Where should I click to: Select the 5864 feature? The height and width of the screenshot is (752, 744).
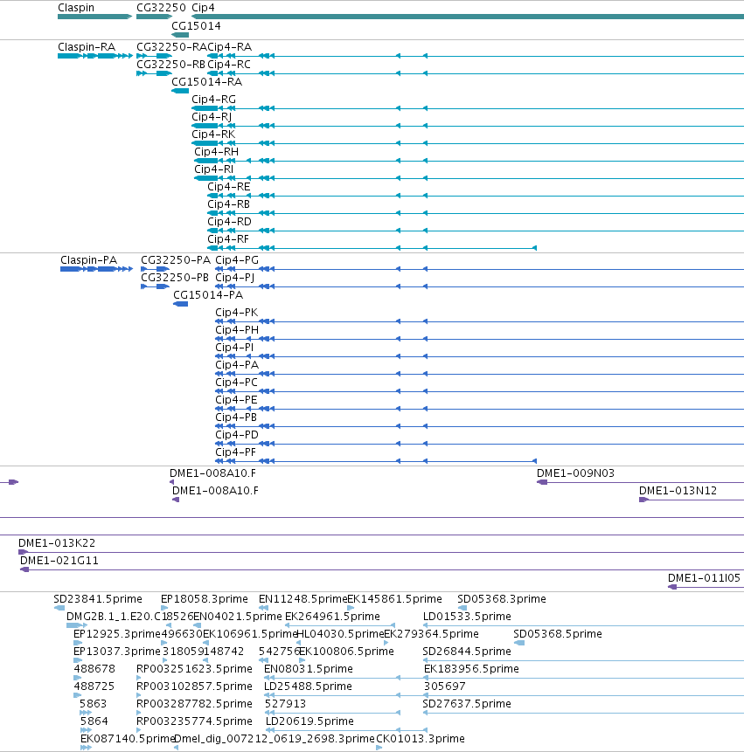[x=86, y=730]
